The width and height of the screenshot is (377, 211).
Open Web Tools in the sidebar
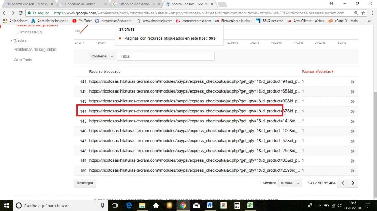click(x=23, y=60)
